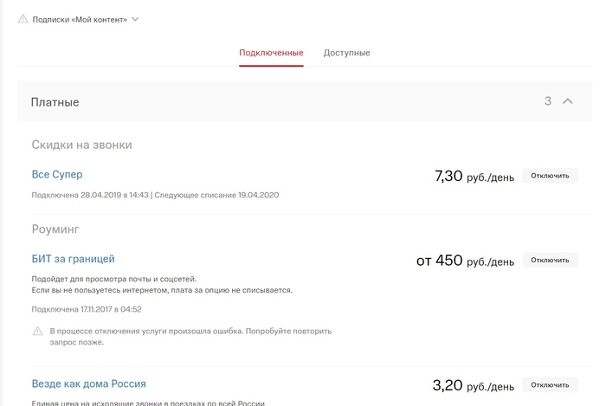Click the warning icon beside Подписки «Мой контент»
The image size is (606, 406).
click(x=23, y=18)
